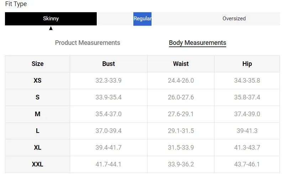Click hip value 43.7-46.1

point(247,164)
